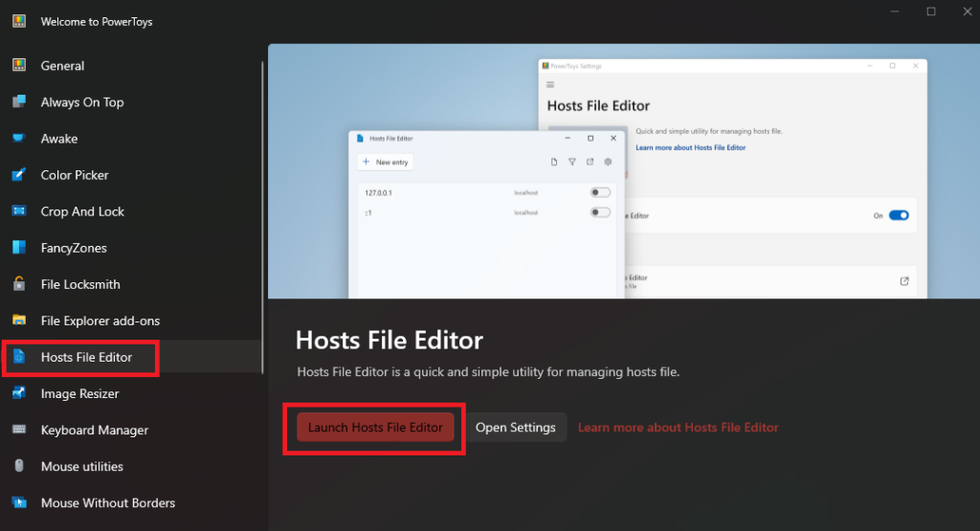980x531 pixels.
Task: Click the Image Resizer icon
Action: [x=19, y=393]
